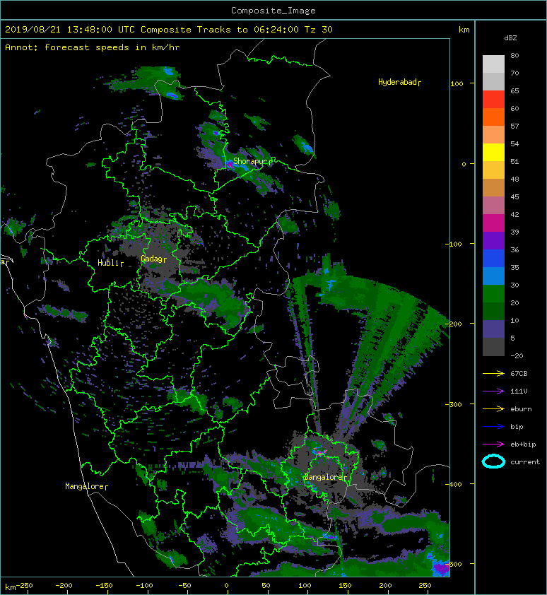Click the dark green 20-10 dBZ swatch
This screenshot has width=547, height=595.
point(493,312)
